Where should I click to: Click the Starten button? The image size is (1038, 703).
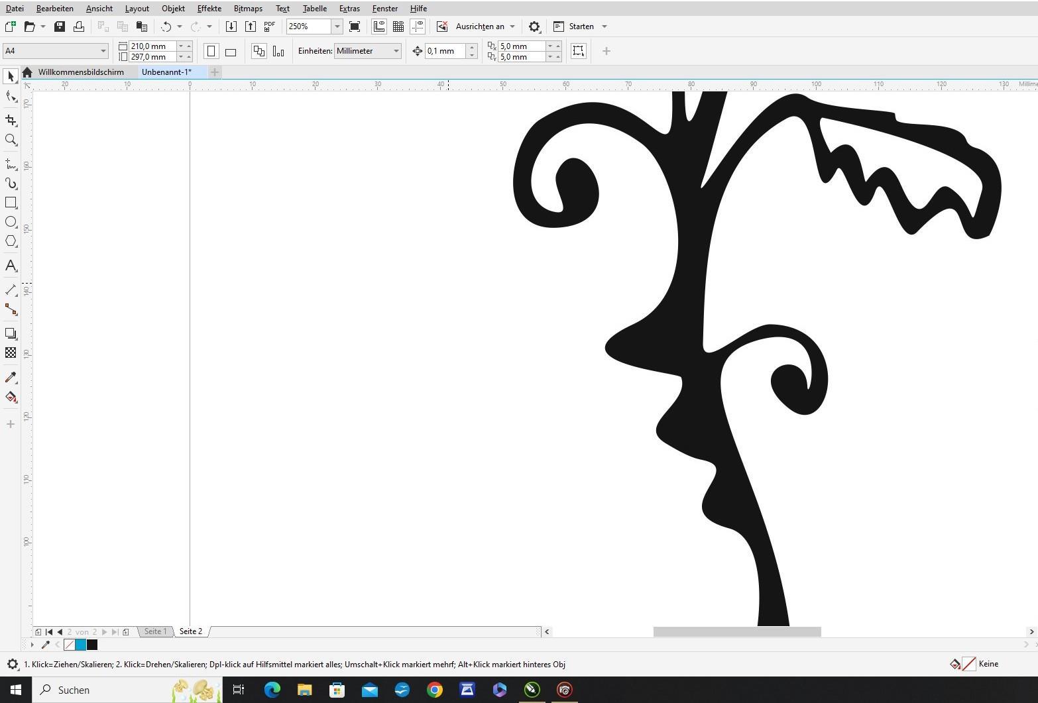tap(581, 27)
